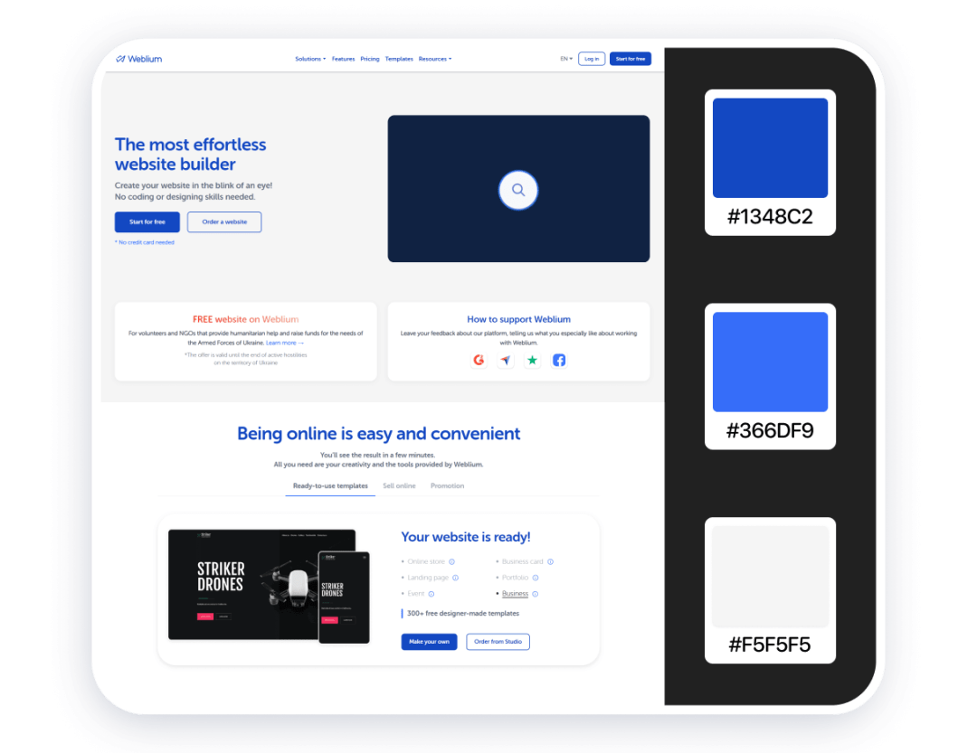
Task: Select the Promotion tab
Action: pos(447,485)
